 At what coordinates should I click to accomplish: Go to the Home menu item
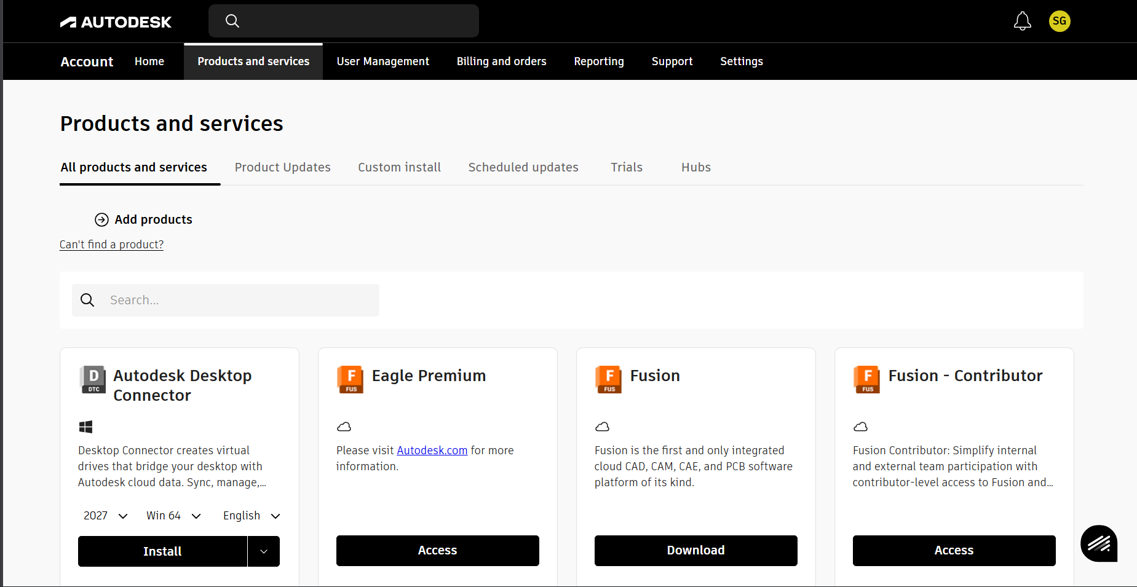click(x=149, y=61)
